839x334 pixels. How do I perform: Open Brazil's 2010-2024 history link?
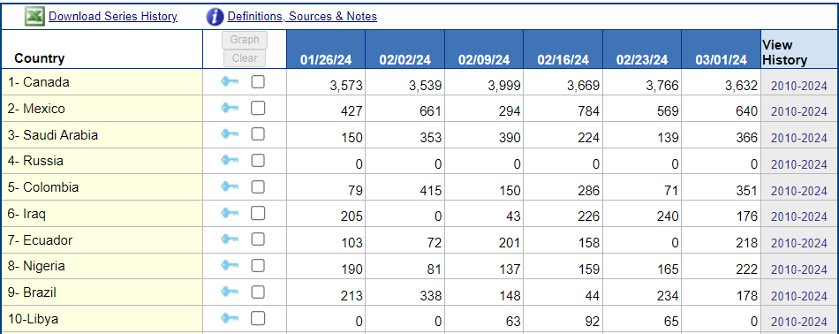[x=799, y=296]
